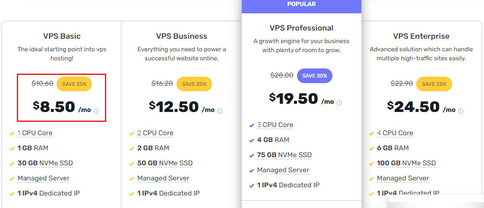This screenshot has height=208, width=484.
Task: Select the VPS Enterprise plan heading
Action: [x=421, y=36]
